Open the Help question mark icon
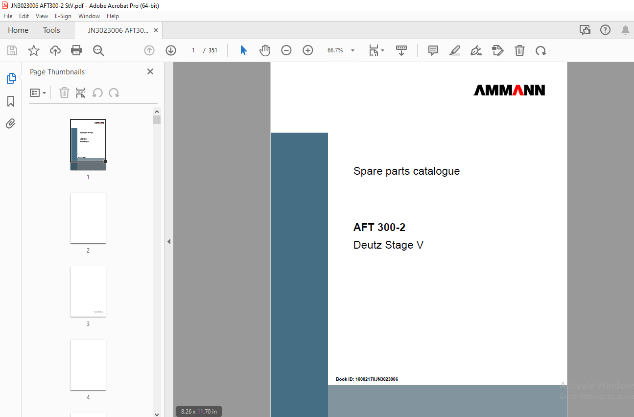The width and height of the screenshot is (634, 417). point(606,30)
